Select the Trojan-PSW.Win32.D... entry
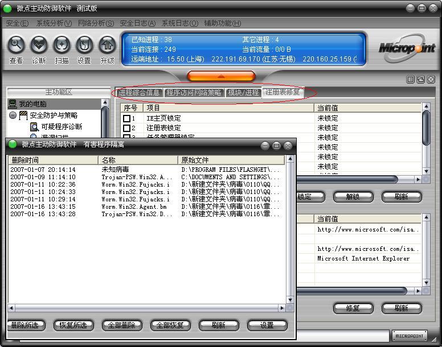This screenshot has width=442, height=347. 146,214
